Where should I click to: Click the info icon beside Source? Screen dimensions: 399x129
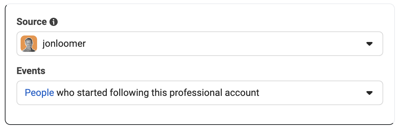click(x=54, y=22)
